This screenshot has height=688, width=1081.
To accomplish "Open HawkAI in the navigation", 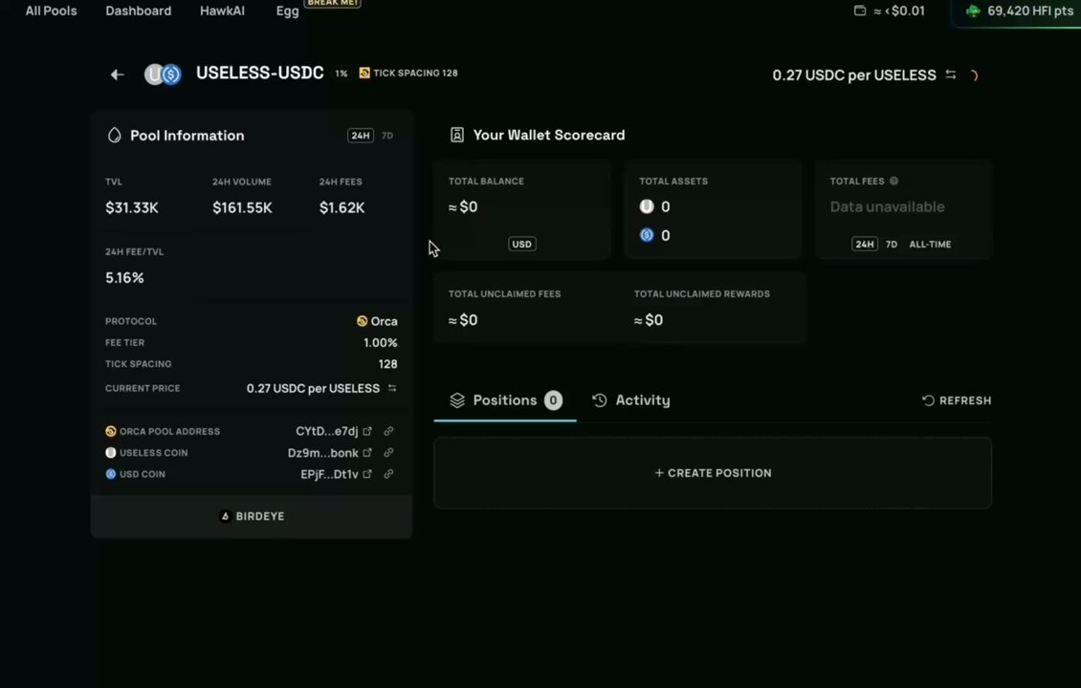I will coord(222,11).
